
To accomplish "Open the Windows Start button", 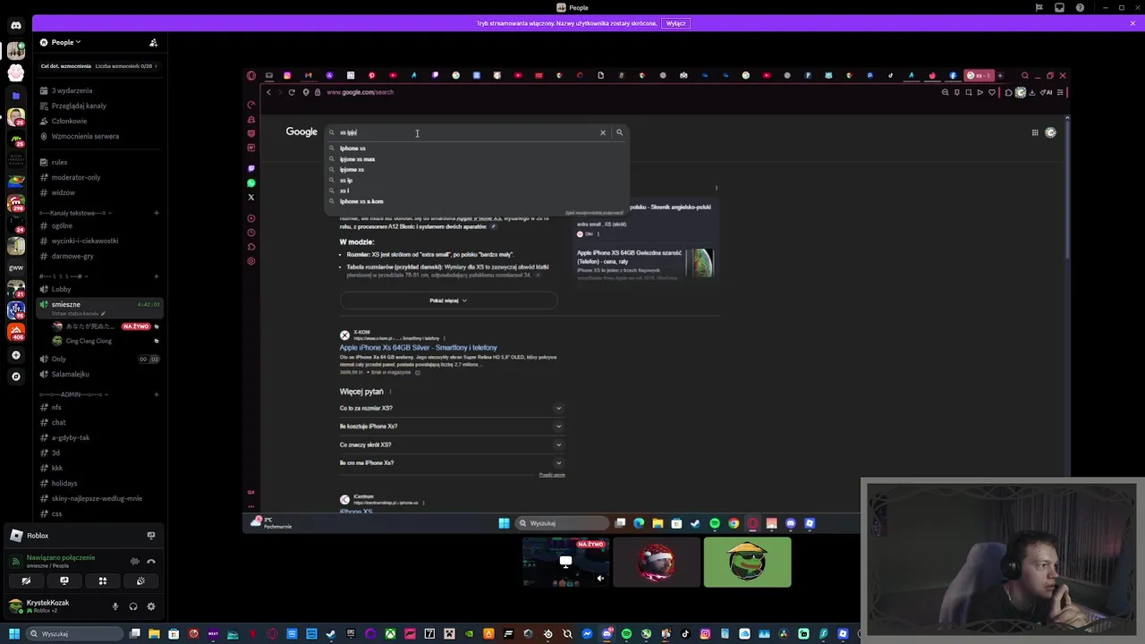I will 15,634.
